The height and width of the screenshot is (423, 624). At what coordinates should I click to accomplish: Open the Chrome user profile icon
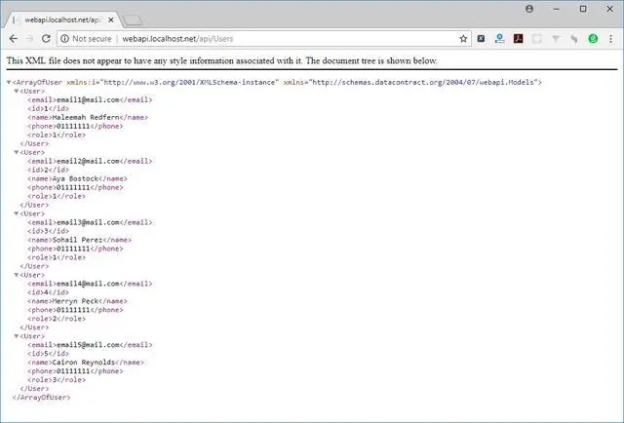(x=529, y=9)
